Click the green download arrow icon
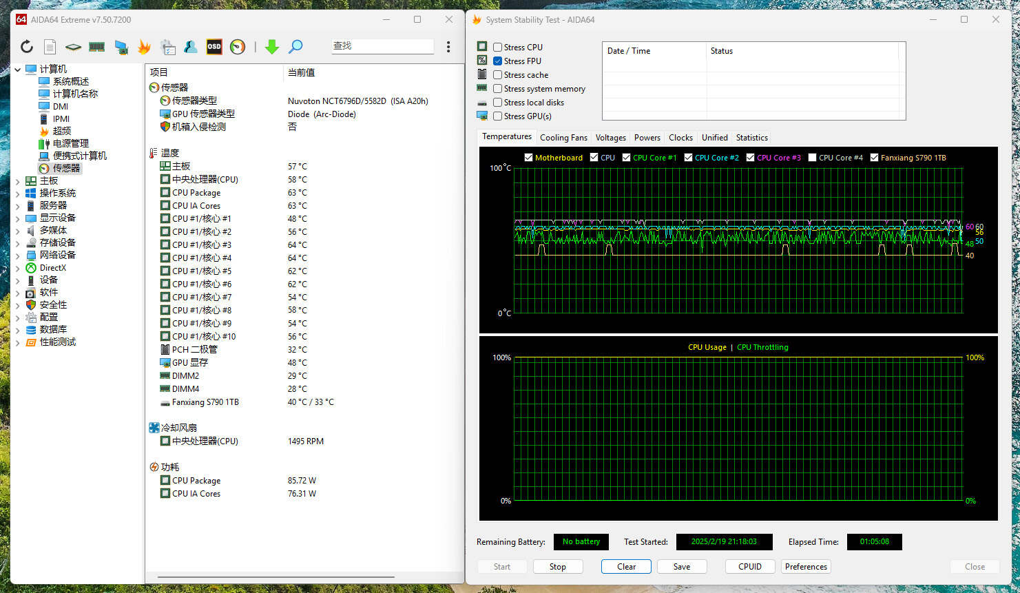Screen dimensions: 1020x593 point(272,47)
